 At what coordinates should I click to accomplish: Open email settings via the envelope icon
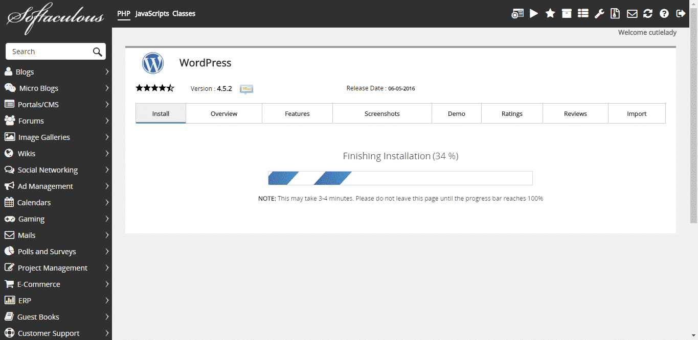coord(632,14)
